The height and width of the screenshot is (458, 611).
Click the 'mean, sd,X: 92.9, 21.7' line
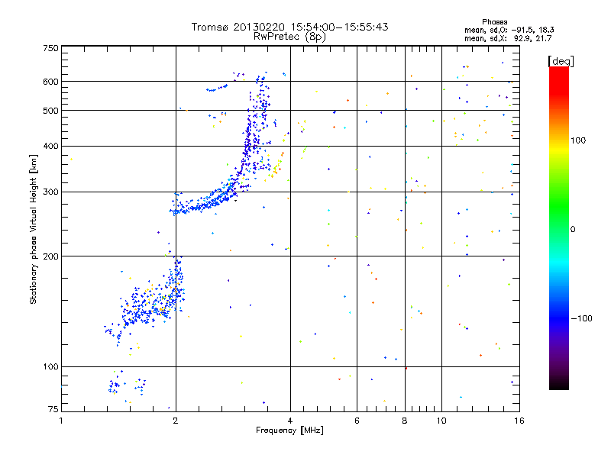[508, 38]
